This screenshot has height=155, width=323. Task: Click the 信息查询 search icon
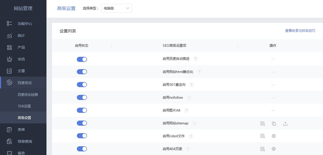tap(9, 141)
